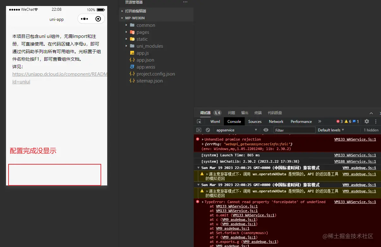This screenshot has height=247, width=381.
Task: Expand the 打开的编辑器 section
Action: point(135,11)
